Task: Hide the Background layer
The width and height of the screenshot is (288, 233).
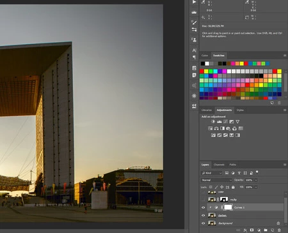Action: tap(204, 223)
